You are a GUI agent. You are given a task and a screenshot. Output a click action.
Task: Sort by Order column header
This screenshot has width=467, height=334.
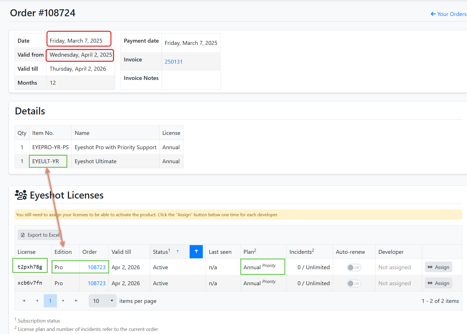click(89, 252)
